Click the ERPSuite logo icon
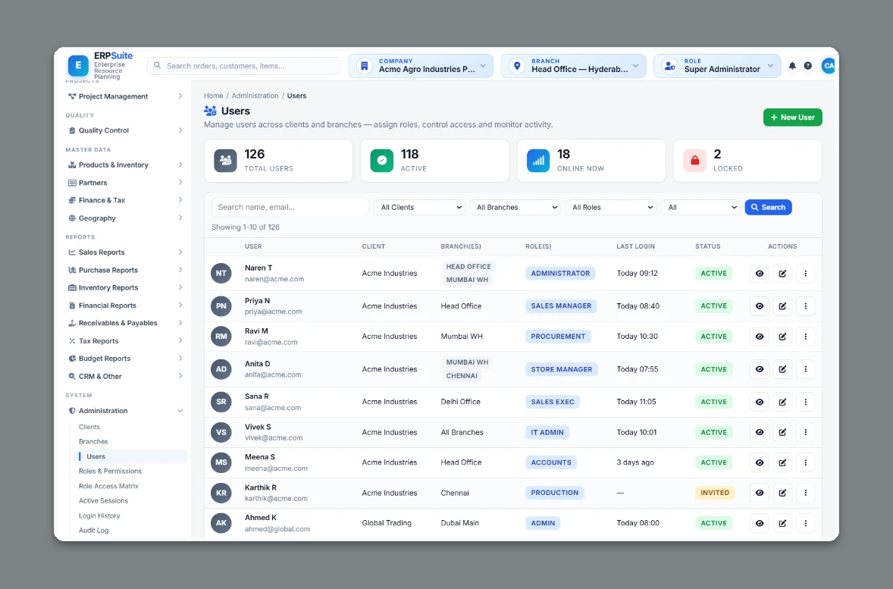 pos(78,65)
